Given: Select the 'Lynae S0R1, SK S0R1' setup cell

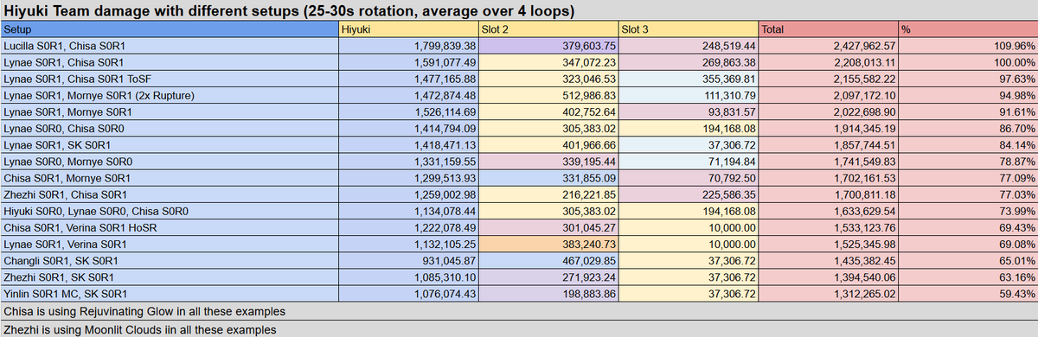Looking at the screenshot, I should pos(170,145).
